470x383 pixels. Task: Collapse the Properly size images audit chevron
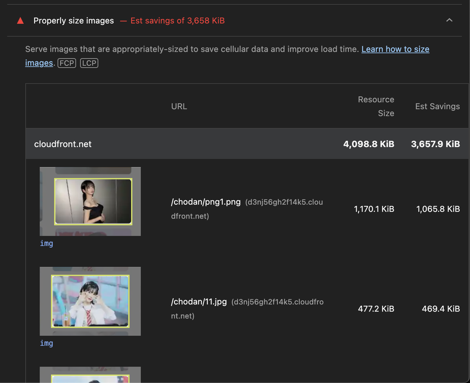click(449, 20)
